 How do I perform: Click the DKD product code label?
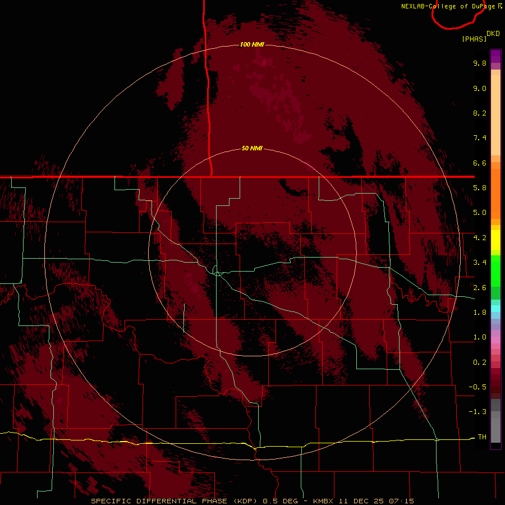coord(493,34)
